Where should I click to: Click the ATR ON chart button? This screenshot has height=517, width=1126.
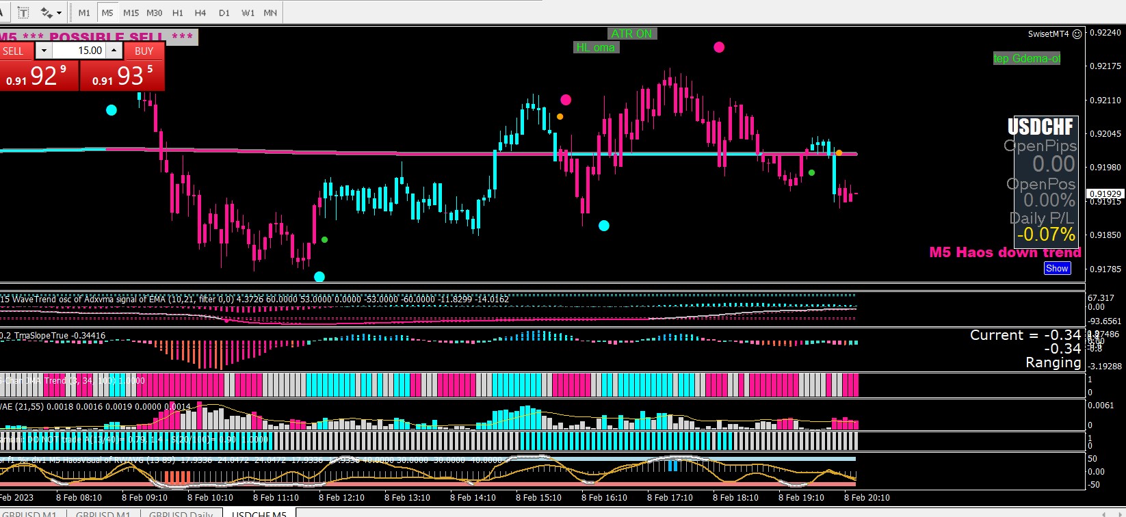(632, 34)
